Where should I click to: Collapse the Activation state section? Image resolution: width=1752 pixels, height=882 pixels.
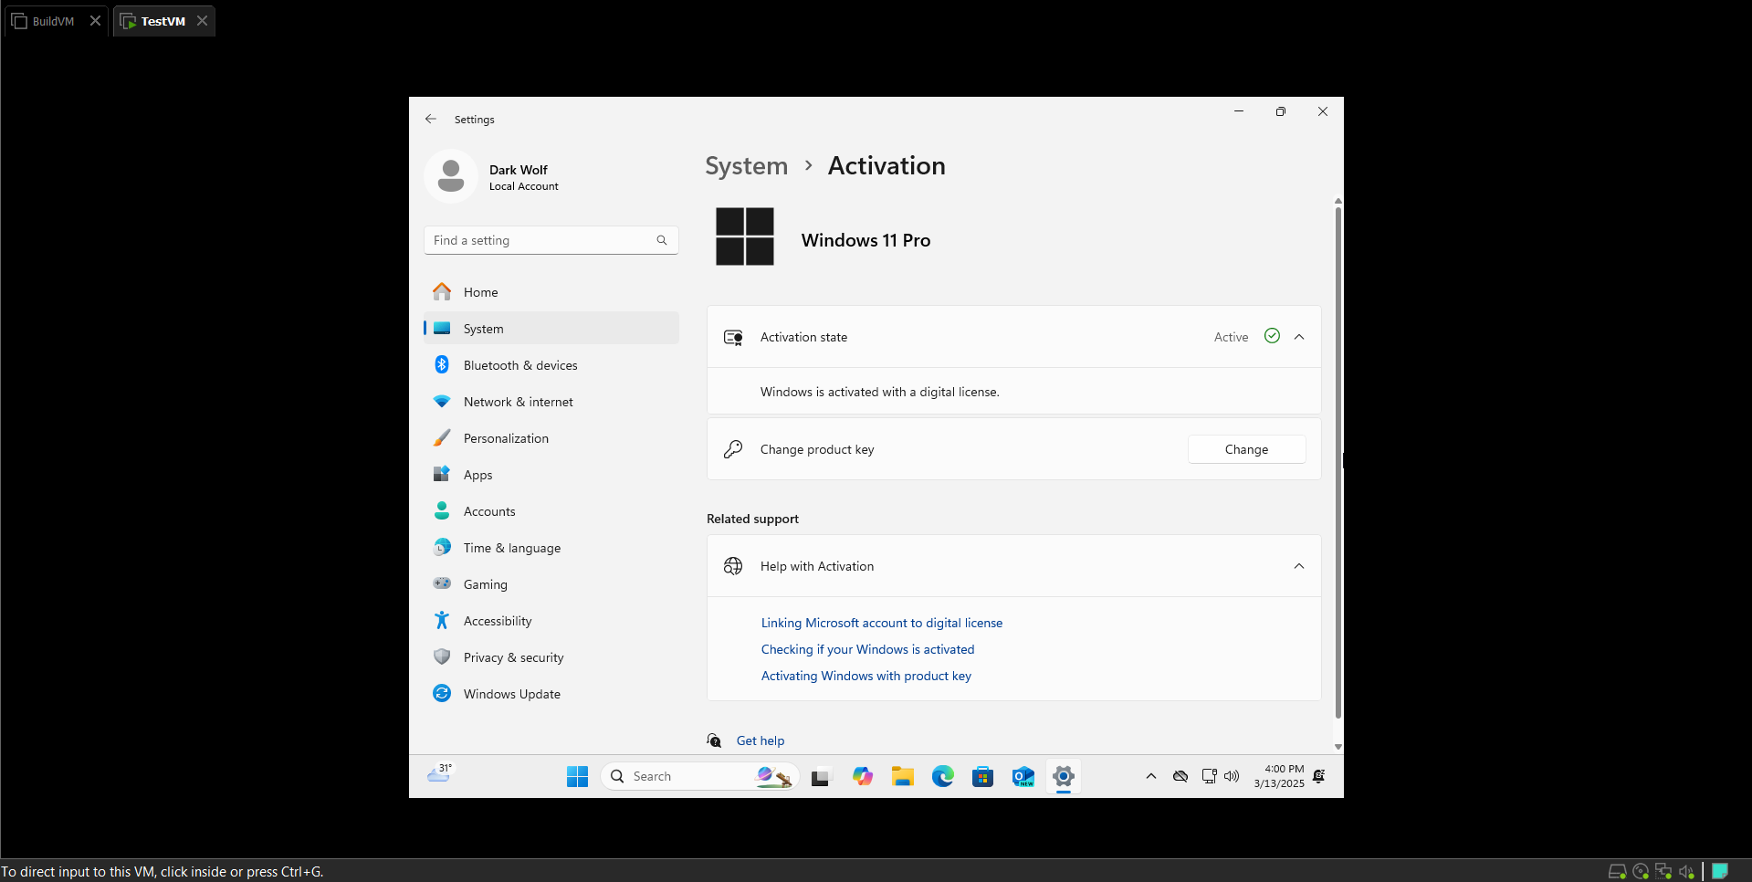pos(1299,337)
